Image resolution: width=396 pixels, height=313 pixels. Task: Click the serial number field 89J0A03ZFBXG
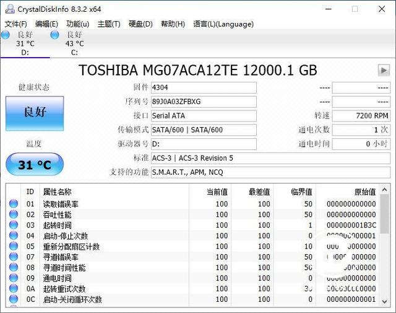point(204,102)
